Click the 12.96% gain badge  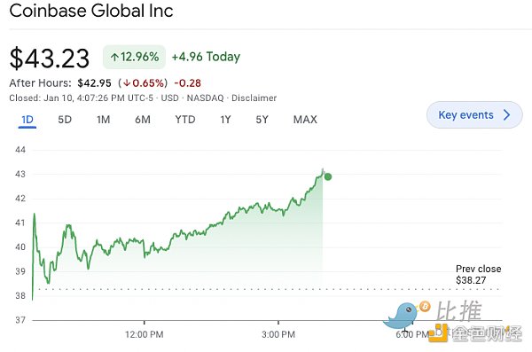[135, 57]
